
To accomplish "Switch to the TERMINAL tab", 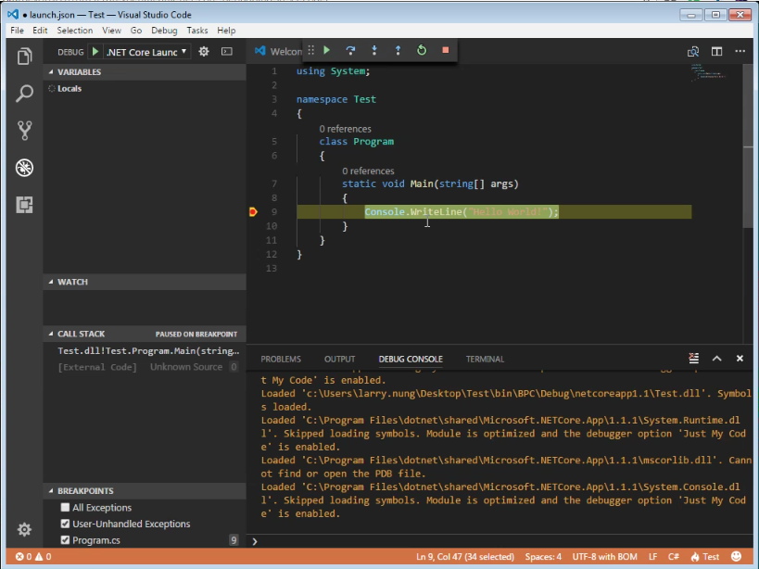I will tap(485, 359).
